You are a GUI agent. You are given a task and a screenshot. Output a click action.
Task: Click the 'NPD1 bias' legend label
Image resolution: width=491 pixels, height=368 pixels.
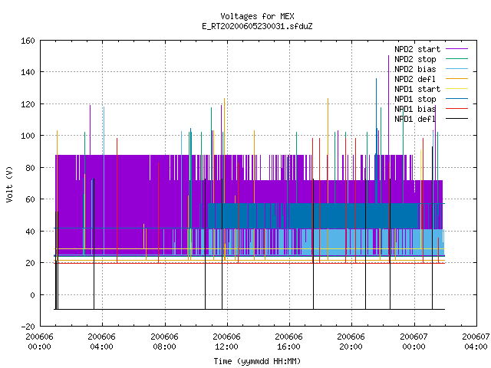click(415, 109)
